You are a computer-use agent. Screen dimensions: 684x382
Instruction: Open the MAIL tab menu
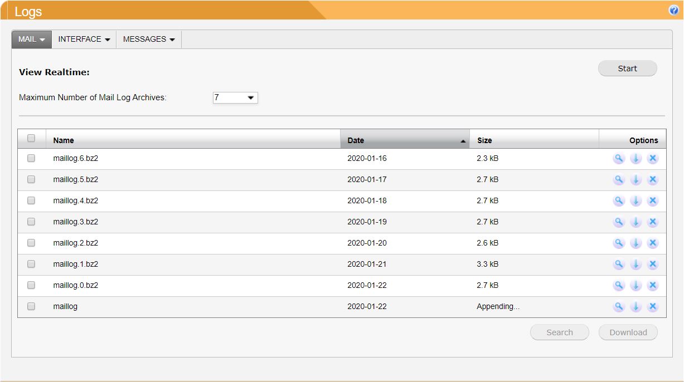click(x=32, y=39)
